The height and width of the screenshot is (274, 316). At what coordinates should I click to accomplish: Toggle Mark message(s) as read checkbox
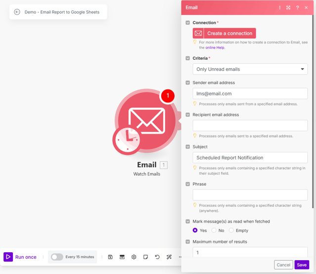[x=187, y=222]
